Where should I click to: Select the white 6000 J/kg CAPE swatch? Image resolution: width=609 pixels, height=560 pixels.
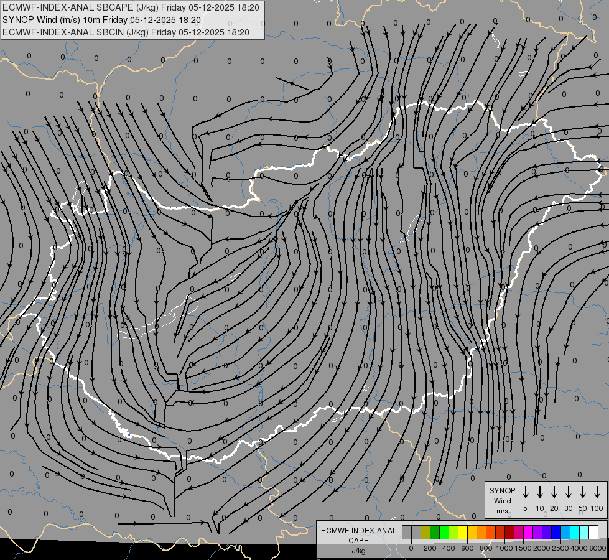click(x=593, y=532)
